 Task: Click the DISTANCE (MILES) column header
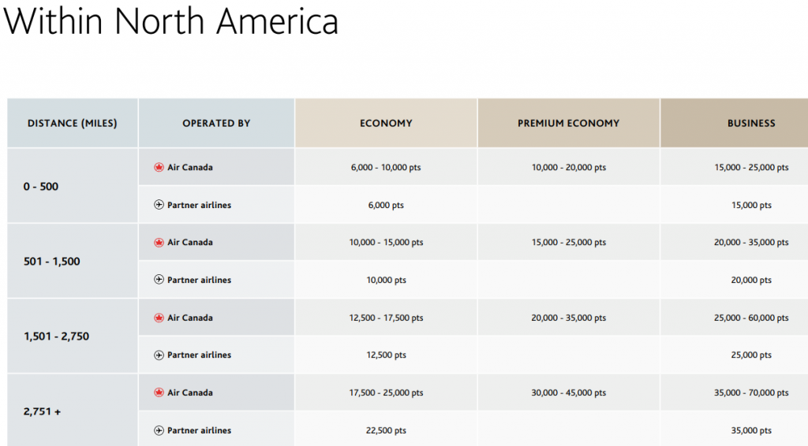pyautogui.click(x=72, y=123)
